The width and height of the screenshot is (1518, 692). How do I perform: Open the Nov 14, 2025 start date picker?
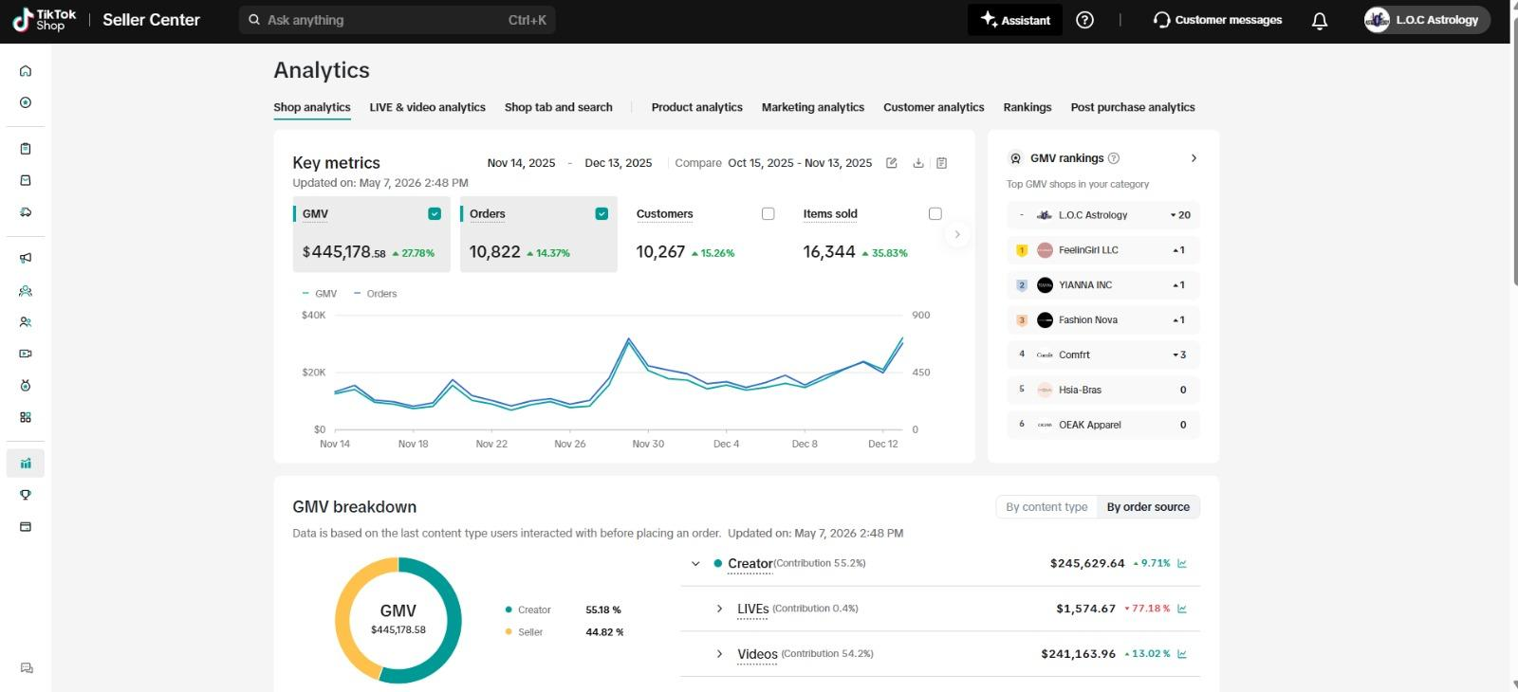click(521, 163)
